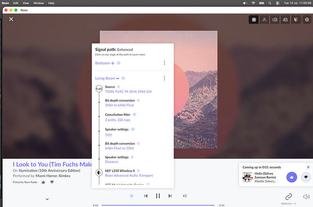Open artist Kimbra

click(64, 176)
